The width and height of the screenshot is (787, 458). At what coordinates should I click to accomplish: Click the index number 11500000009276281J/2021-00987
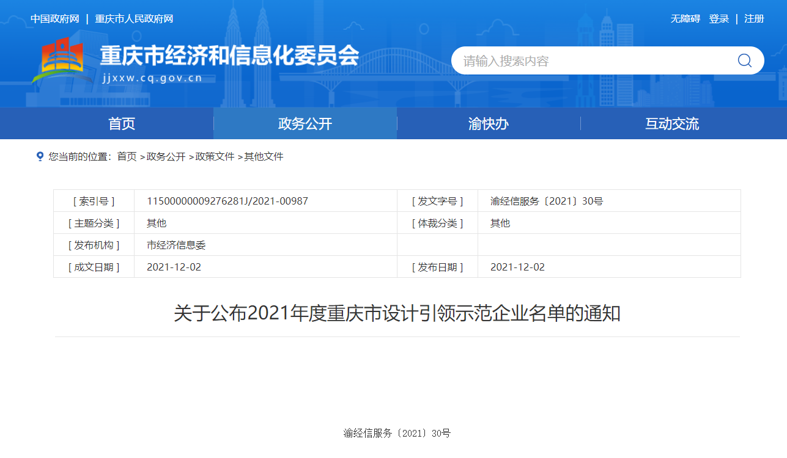tap(227, 201)
